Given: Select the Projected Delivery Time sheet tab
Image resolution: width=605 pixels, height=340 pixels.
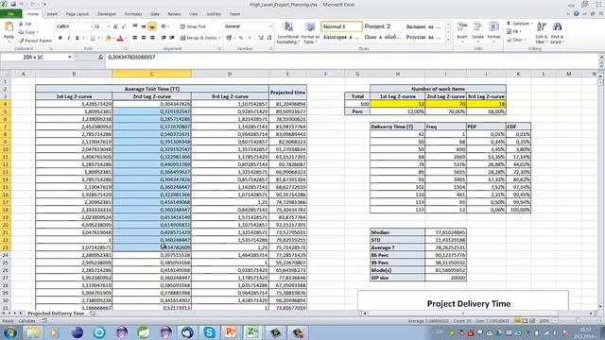Looking at the screenshot, I should pyautogui.click(x=56, y=314).
